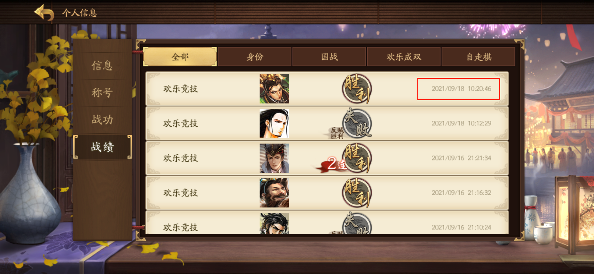Image resolution: width=594 pixels, height=274 pixels.
Task: Open the 欢乐成双 tab
Action: tap(404, 57)
